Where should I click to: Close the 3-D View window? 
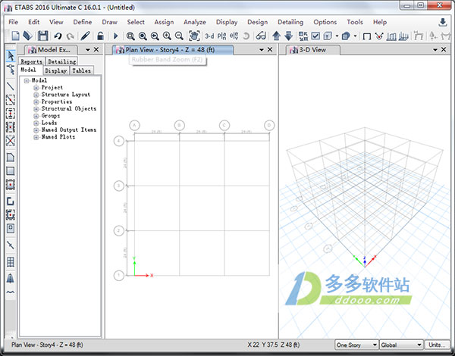444,49
